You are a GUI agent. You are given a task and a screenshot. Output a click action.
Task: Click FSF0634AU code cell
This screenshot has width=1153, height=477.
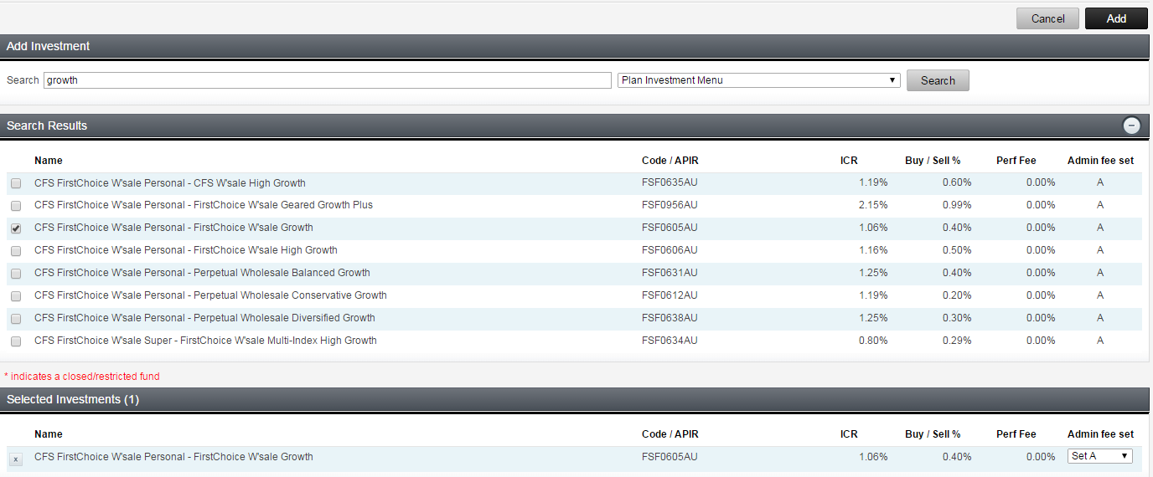click(x=670, y=341)
